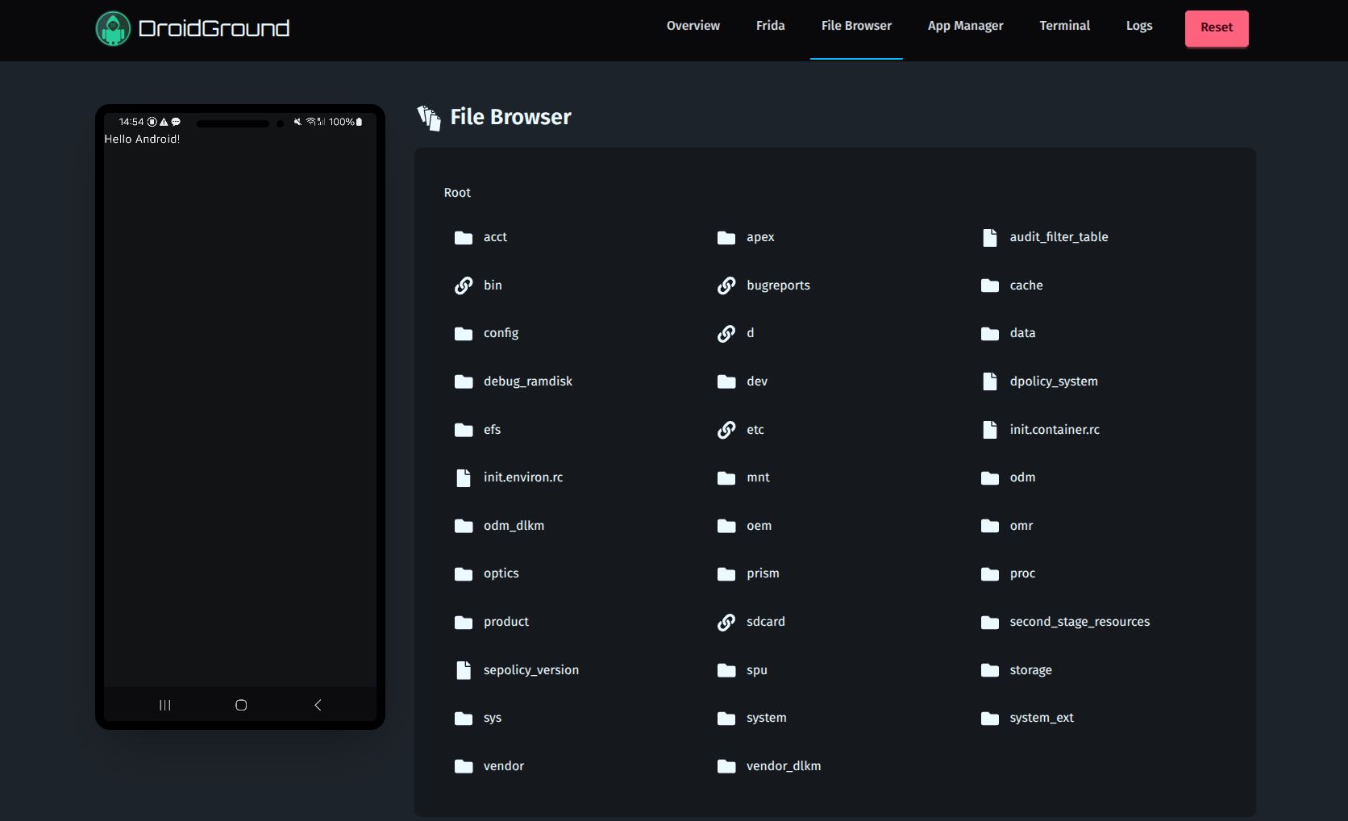
Task: Click the symlink icon next to etc
Action: pos(726,429)
